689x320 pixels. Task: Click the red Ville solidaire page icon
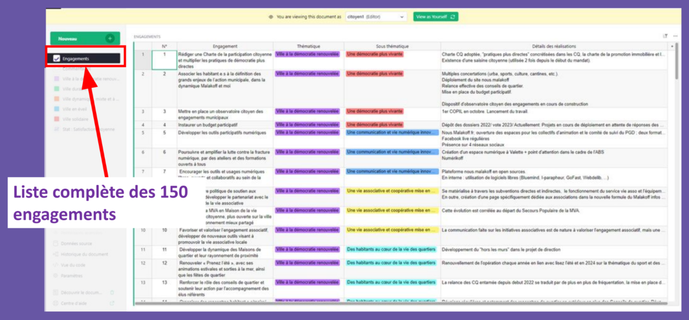(x=57, y=119)
